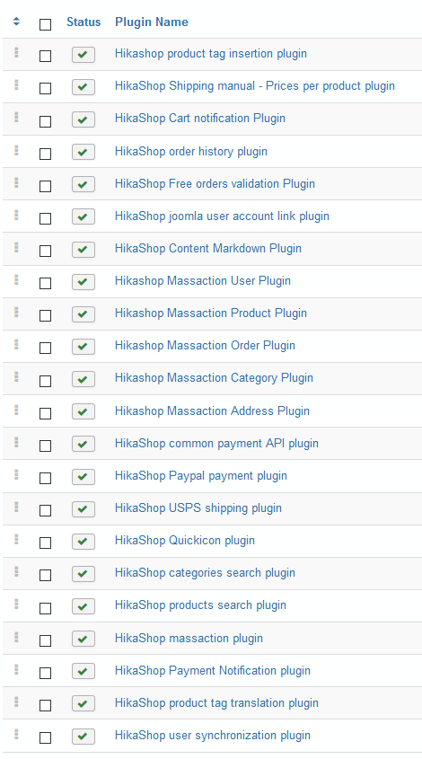Image resolution: width=422 pixels, height=759 pixels.
Task: Click drag handle for Hikashop Massaction Order Plugin
Action: (16, 344)
